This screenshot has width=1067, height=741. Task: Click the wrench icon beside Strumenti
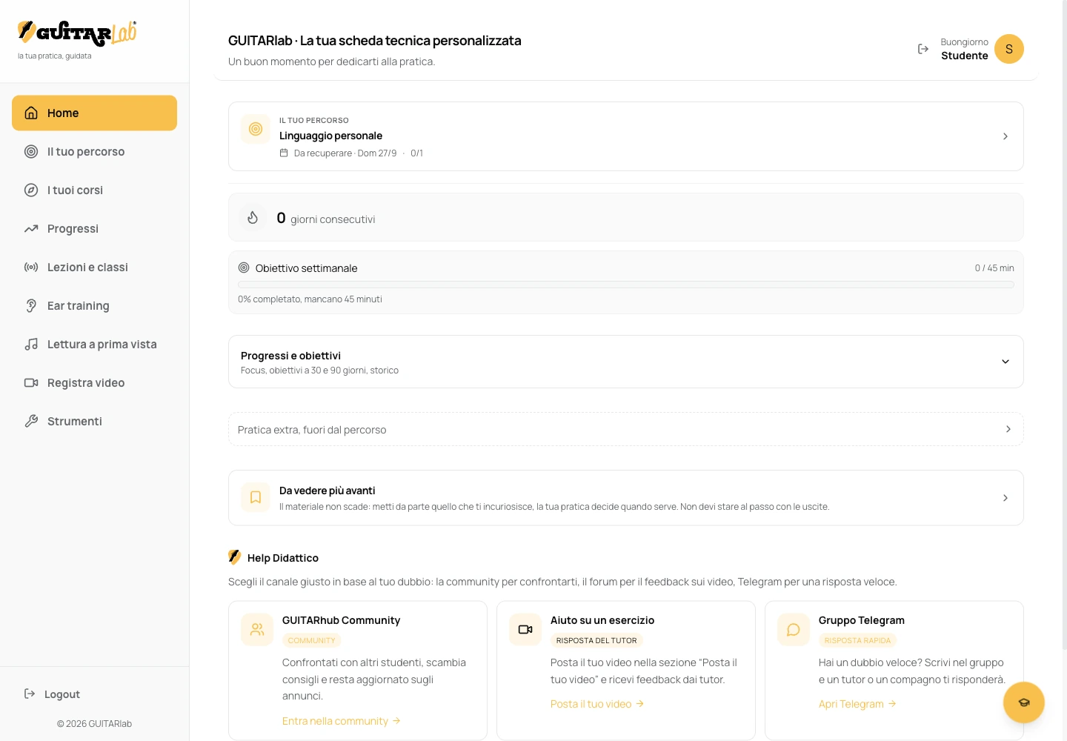[x=31, y=421]
